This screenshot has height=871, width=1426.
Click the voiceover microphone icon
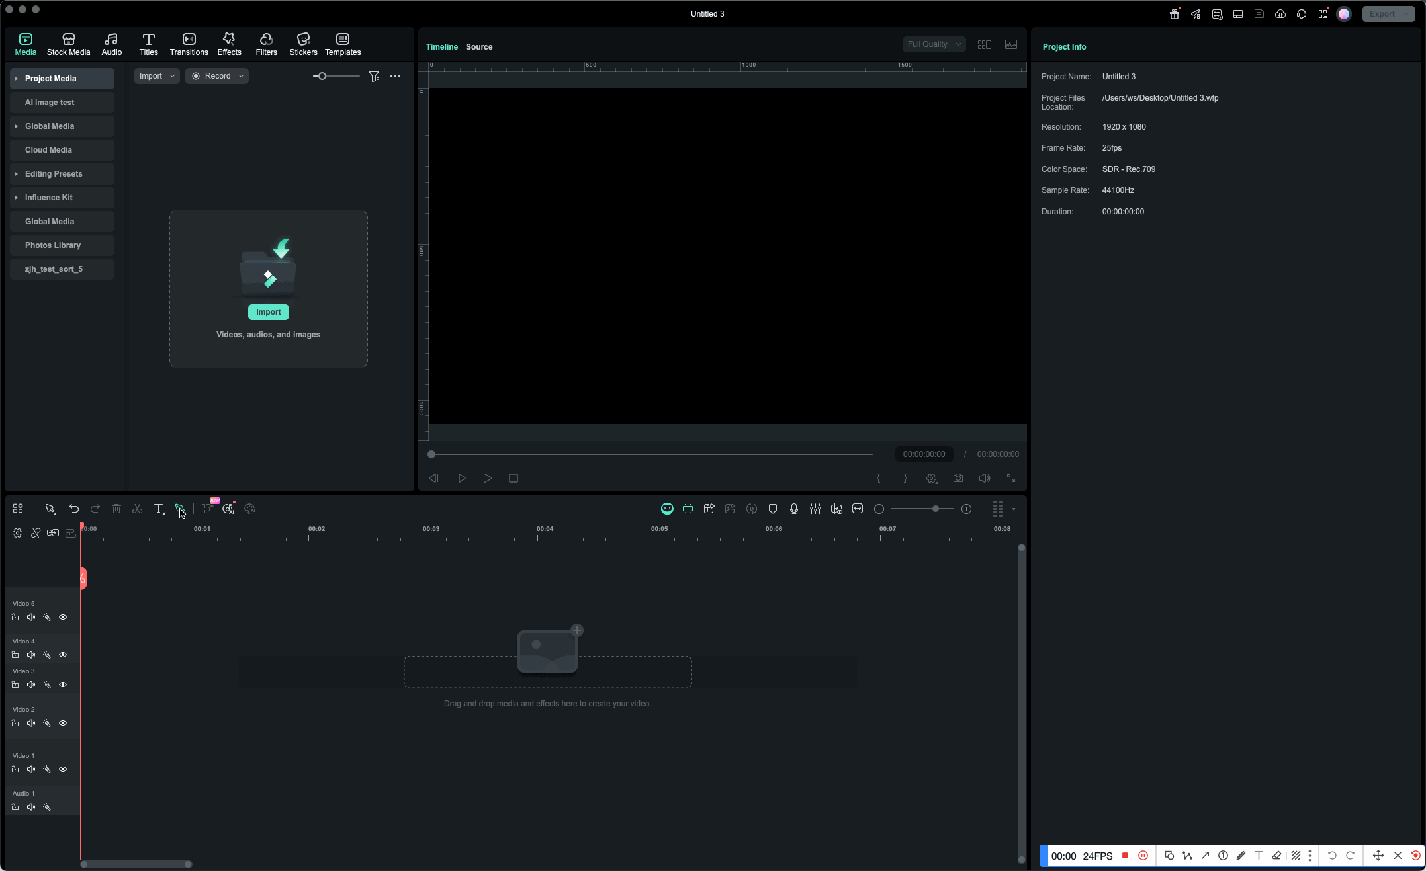[x=794, y=509]
